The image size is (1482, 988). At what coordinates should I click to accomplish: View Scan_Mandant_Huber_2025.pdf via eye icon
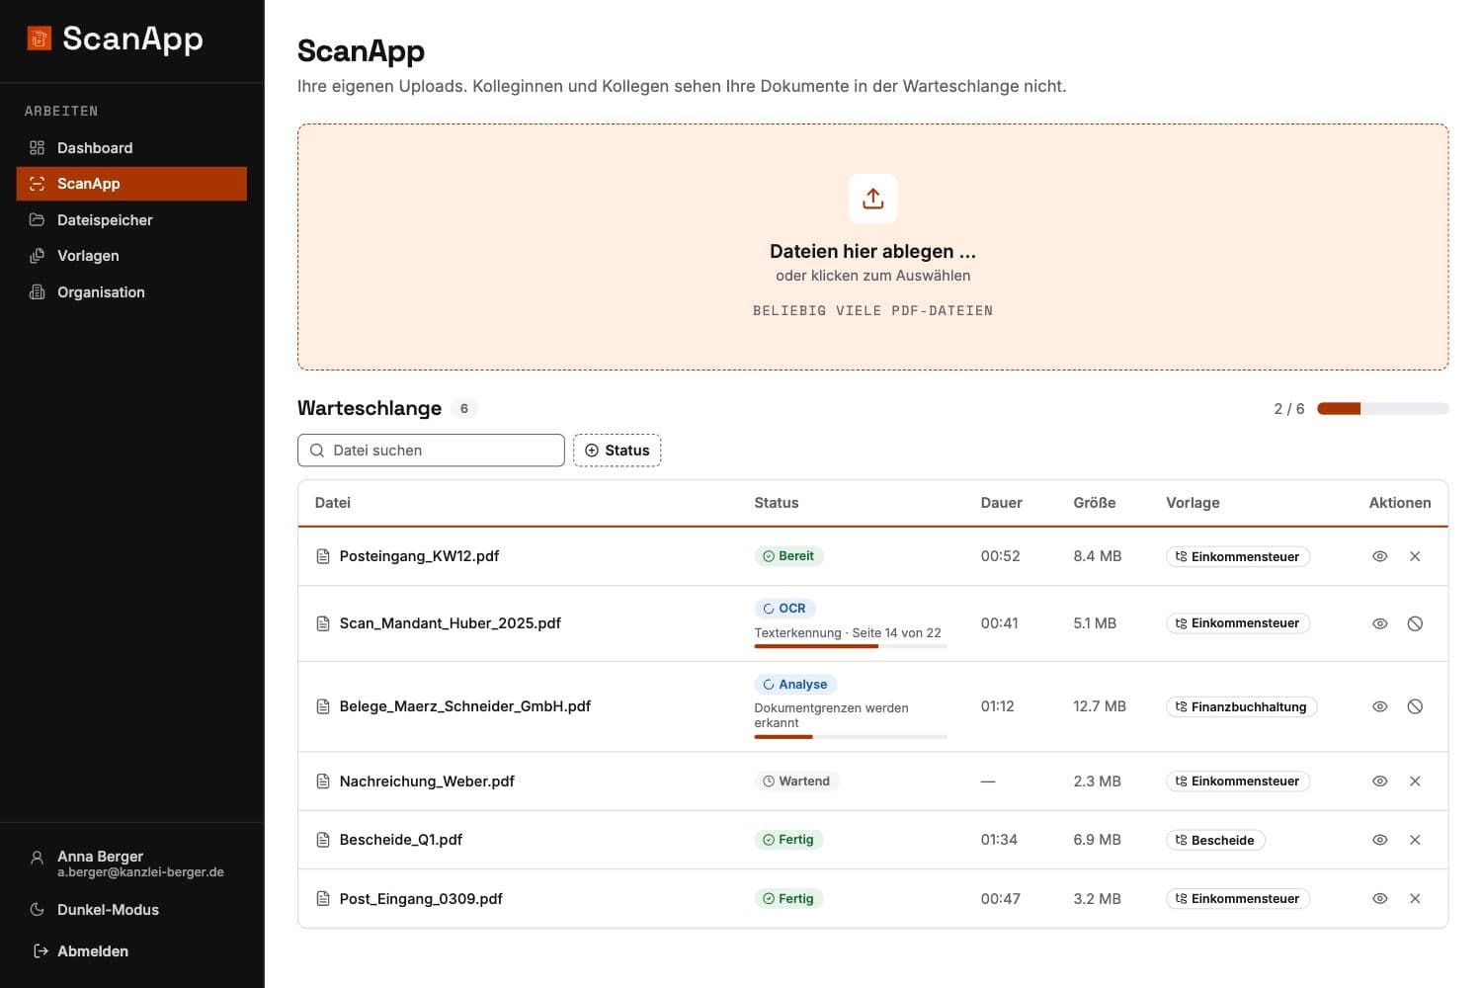[1380, 623]
